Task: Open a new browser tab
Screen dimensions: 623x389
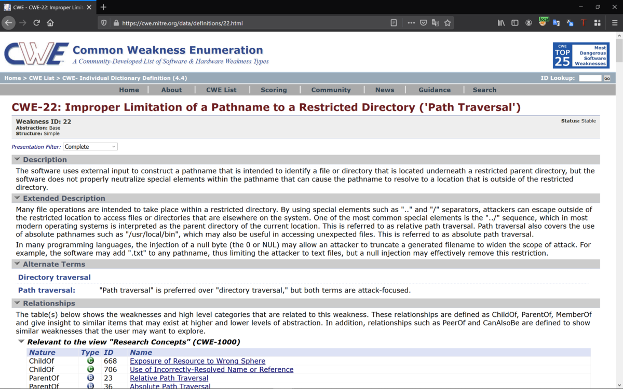Action: click(103, 7)
